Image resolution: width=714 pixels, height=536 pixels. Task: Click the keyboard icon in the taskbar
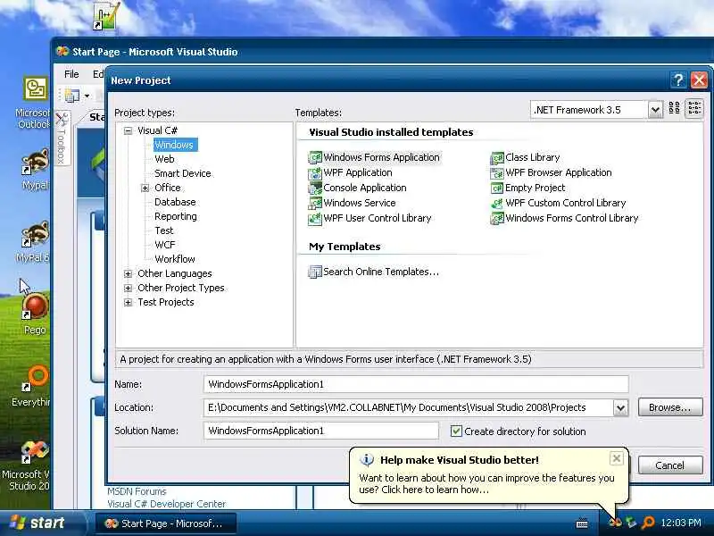(582, 523)
